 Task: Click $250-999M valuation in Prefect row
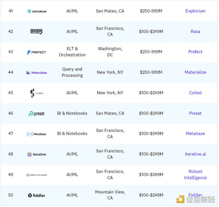(x=151, y=52)
